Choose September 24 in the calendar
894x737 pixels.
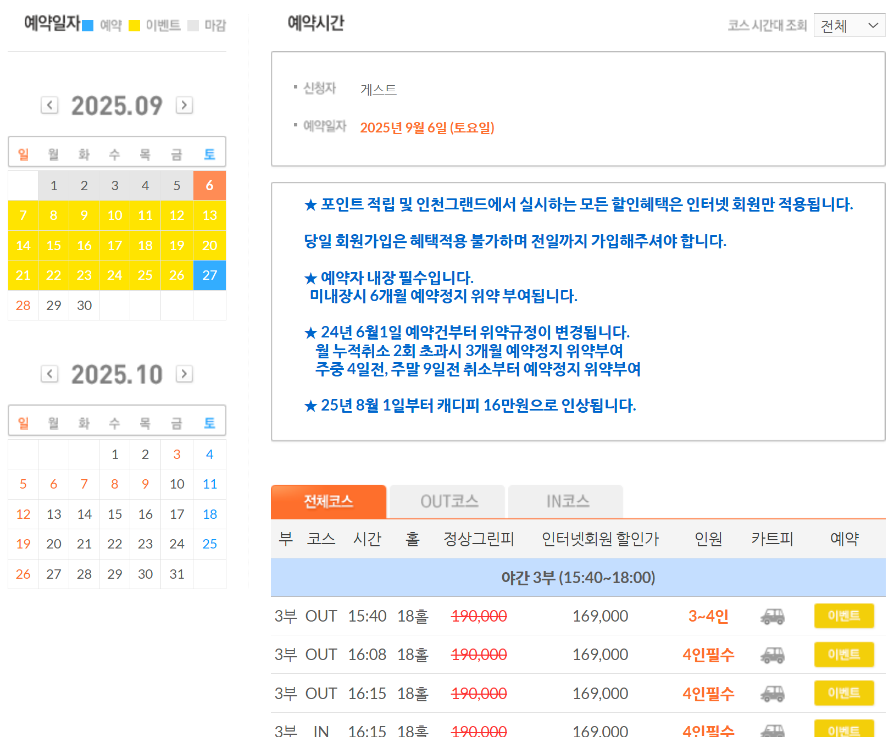coord(114,275)
